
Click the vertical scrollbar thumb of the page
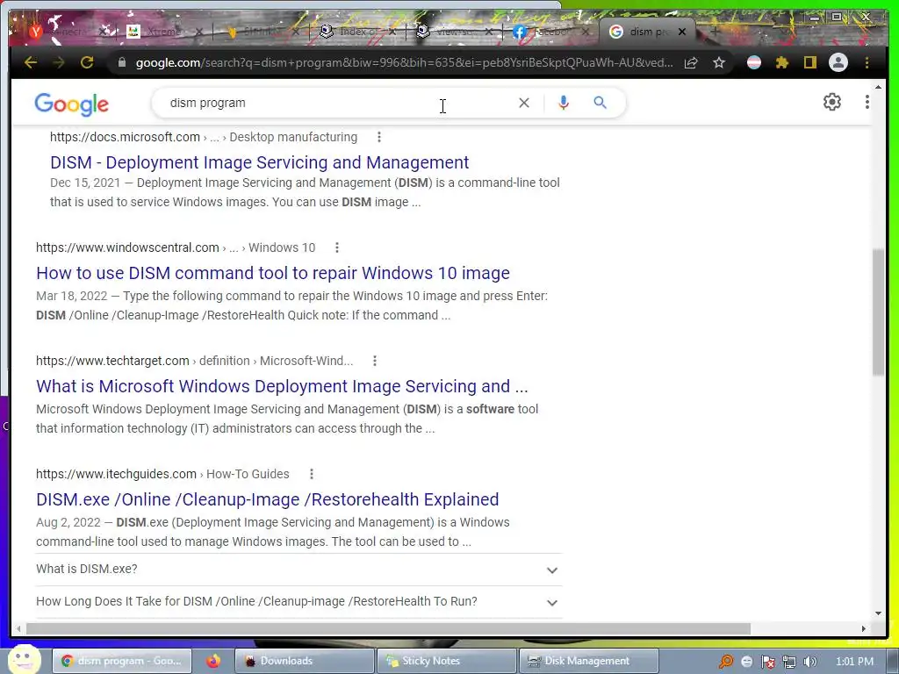tap(878, 312)
